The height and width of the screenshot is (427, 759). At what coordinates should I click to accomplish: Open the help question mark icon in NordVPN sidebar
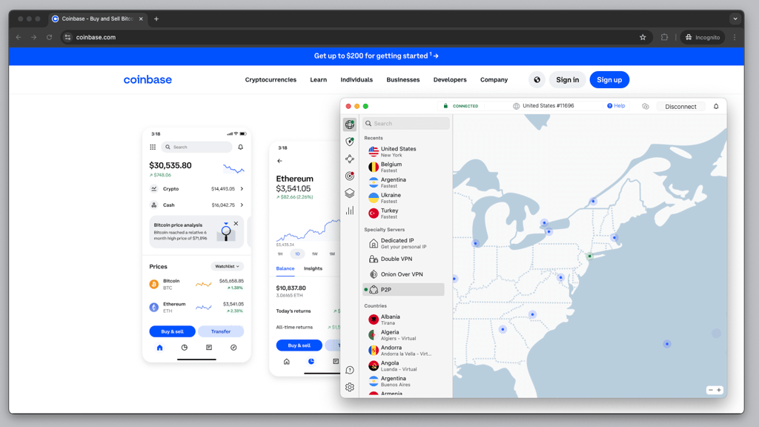(350, 370)
